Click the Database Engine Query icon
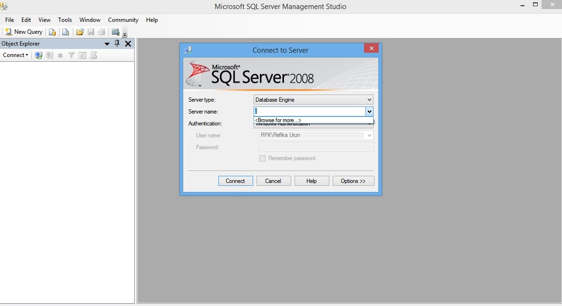562x306 pixels. point(52,32)
